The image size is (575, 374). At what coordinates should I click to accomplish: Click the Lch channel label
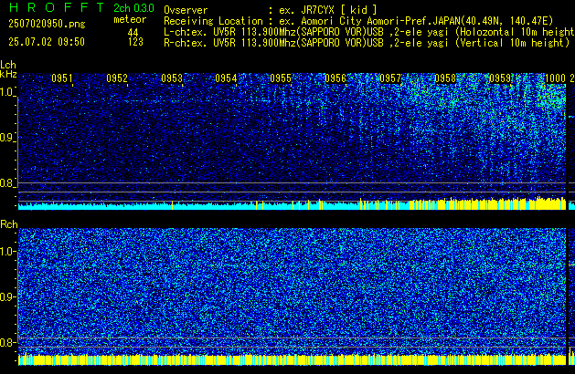(8, 65)
